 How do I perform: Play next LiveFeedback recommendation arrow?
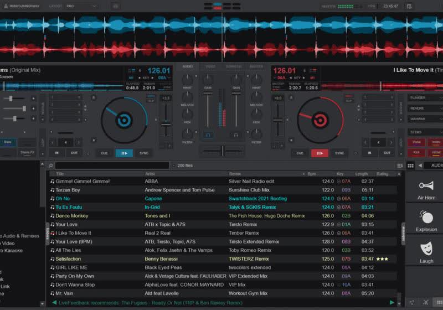[x=392, y=302]
